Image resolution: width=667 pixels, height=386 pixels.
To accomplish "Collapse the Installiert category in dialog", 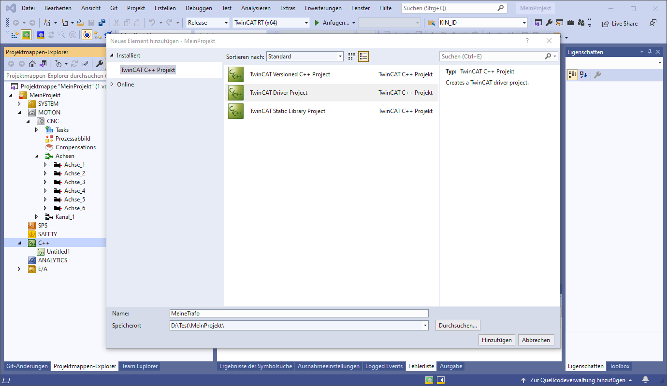I will 112,56.
